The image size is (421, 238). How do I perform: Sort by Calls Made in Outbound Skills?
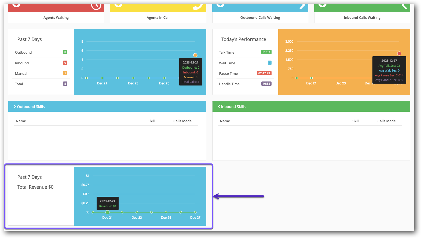click(182, 121)
